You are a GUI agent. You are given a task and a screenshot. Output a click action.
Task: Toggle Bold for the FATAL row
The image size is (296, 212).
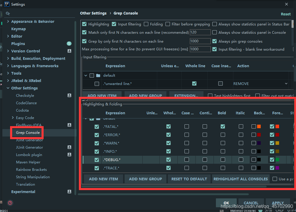click(223, 126)
